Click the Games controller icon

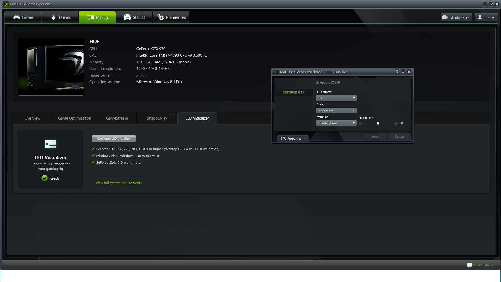(16, 17)
